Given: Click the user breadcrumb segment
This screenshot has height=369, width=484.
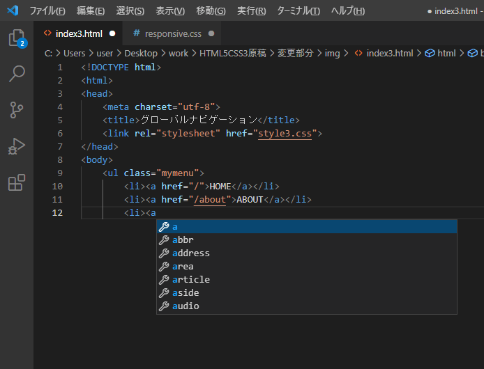Looking at the screenshot, I should pos(105,54).
